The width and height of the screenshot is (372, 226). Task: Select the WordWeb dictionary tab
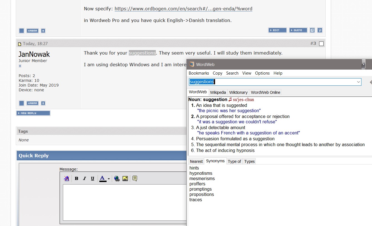tap(198, 92)
